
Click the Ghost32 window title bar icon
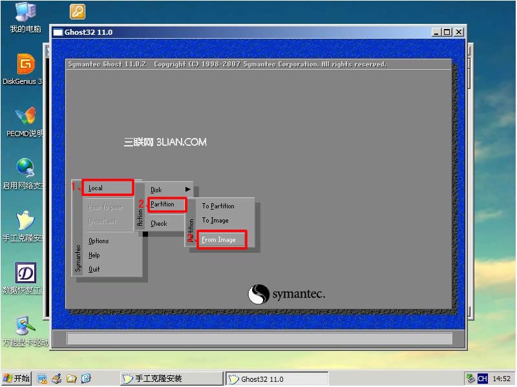(x=58, y=32)
